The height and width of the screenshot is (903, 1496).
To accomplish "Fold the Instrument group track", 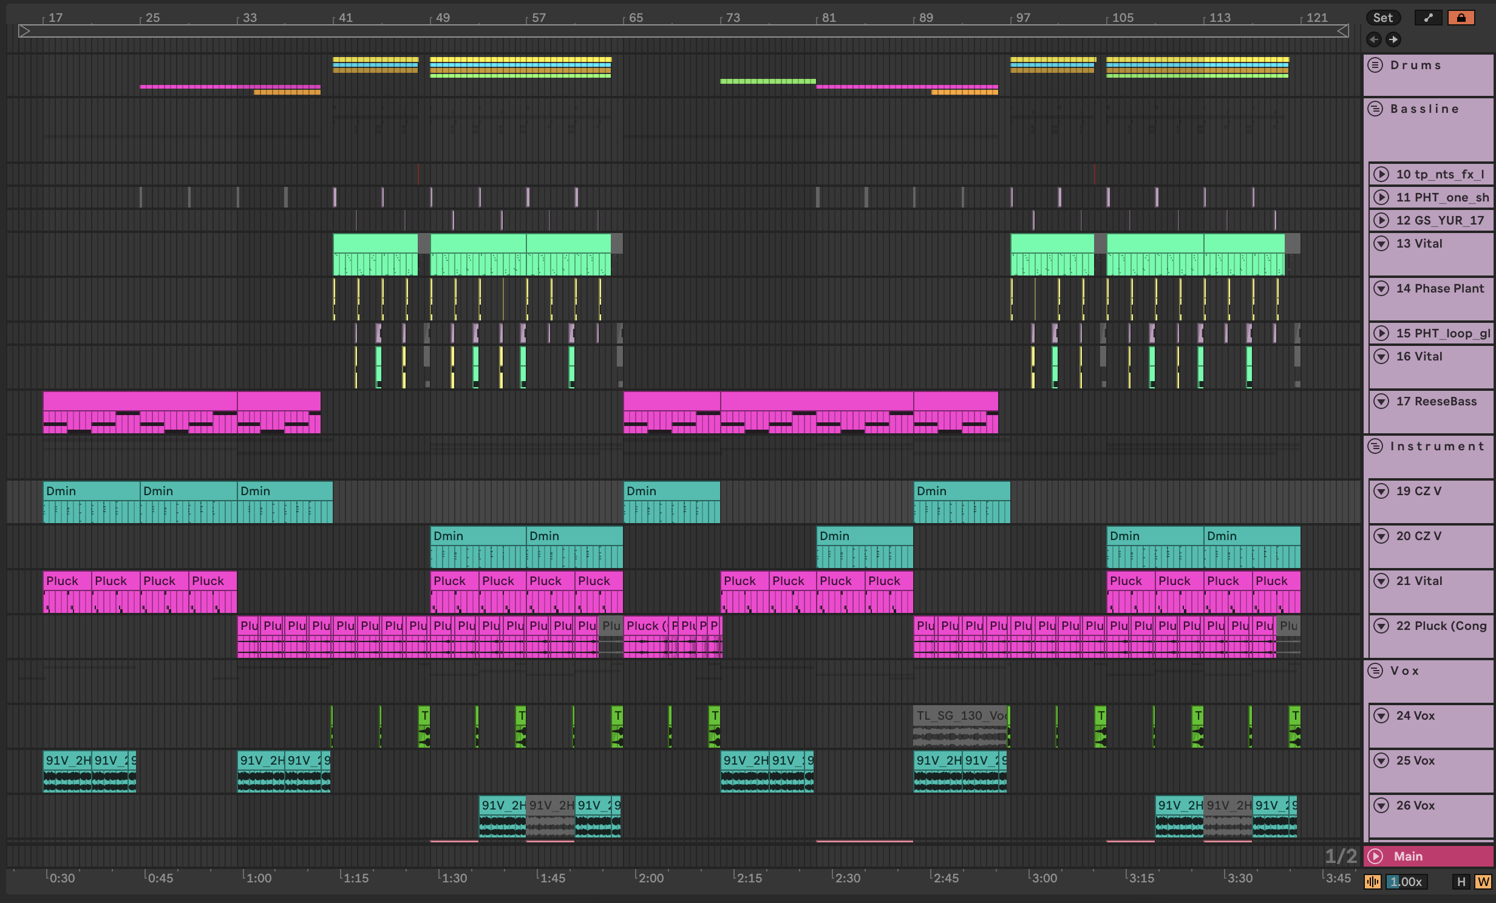I will pos(1375,446).
